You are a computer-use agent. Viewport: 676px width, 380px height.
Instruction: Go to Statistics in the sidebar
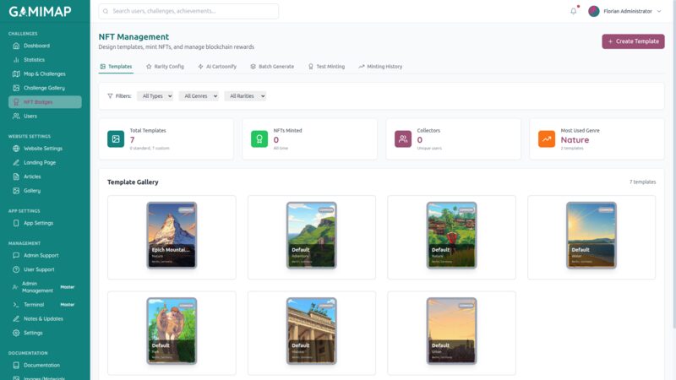(x=34, y=60)
